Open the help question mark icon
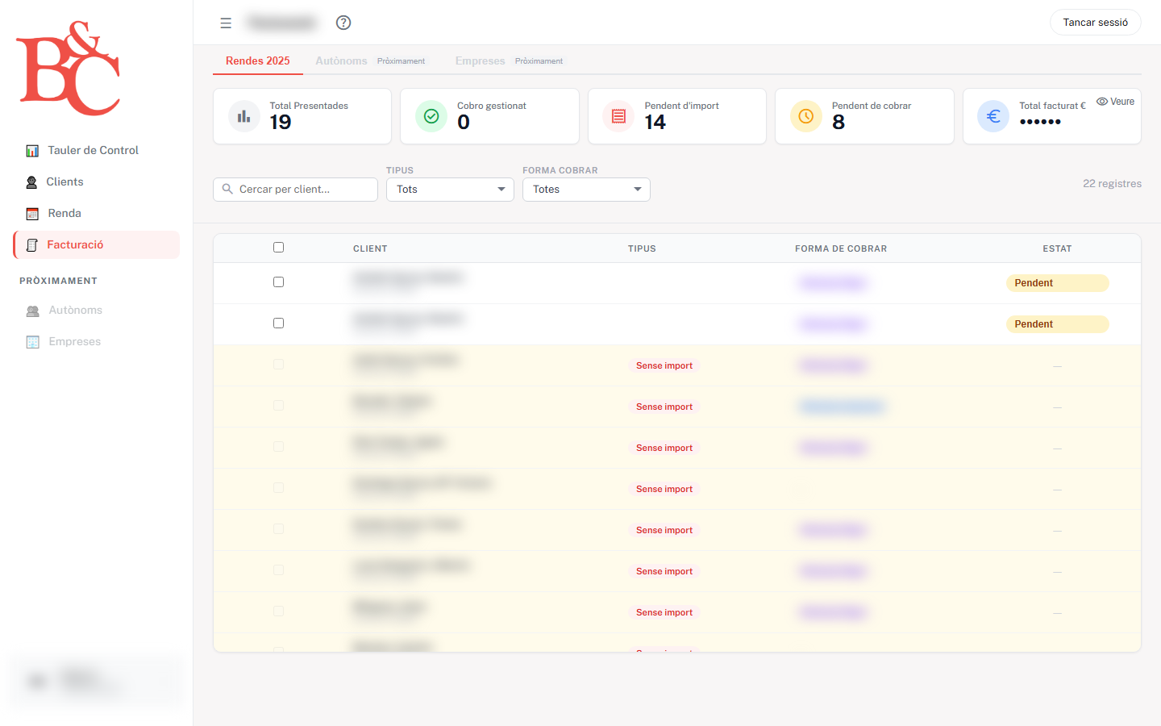Image resolution: width=1161 pixels, height=726 pixels. tap(343, 23)
